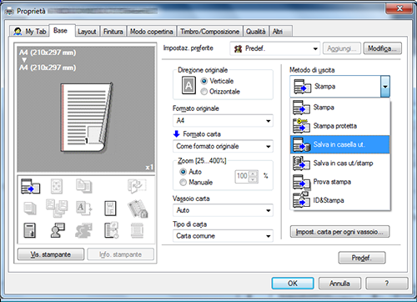Choose the Manuale zoom radio button
Viewport: 417px width, 302px height.
(183, 183)
